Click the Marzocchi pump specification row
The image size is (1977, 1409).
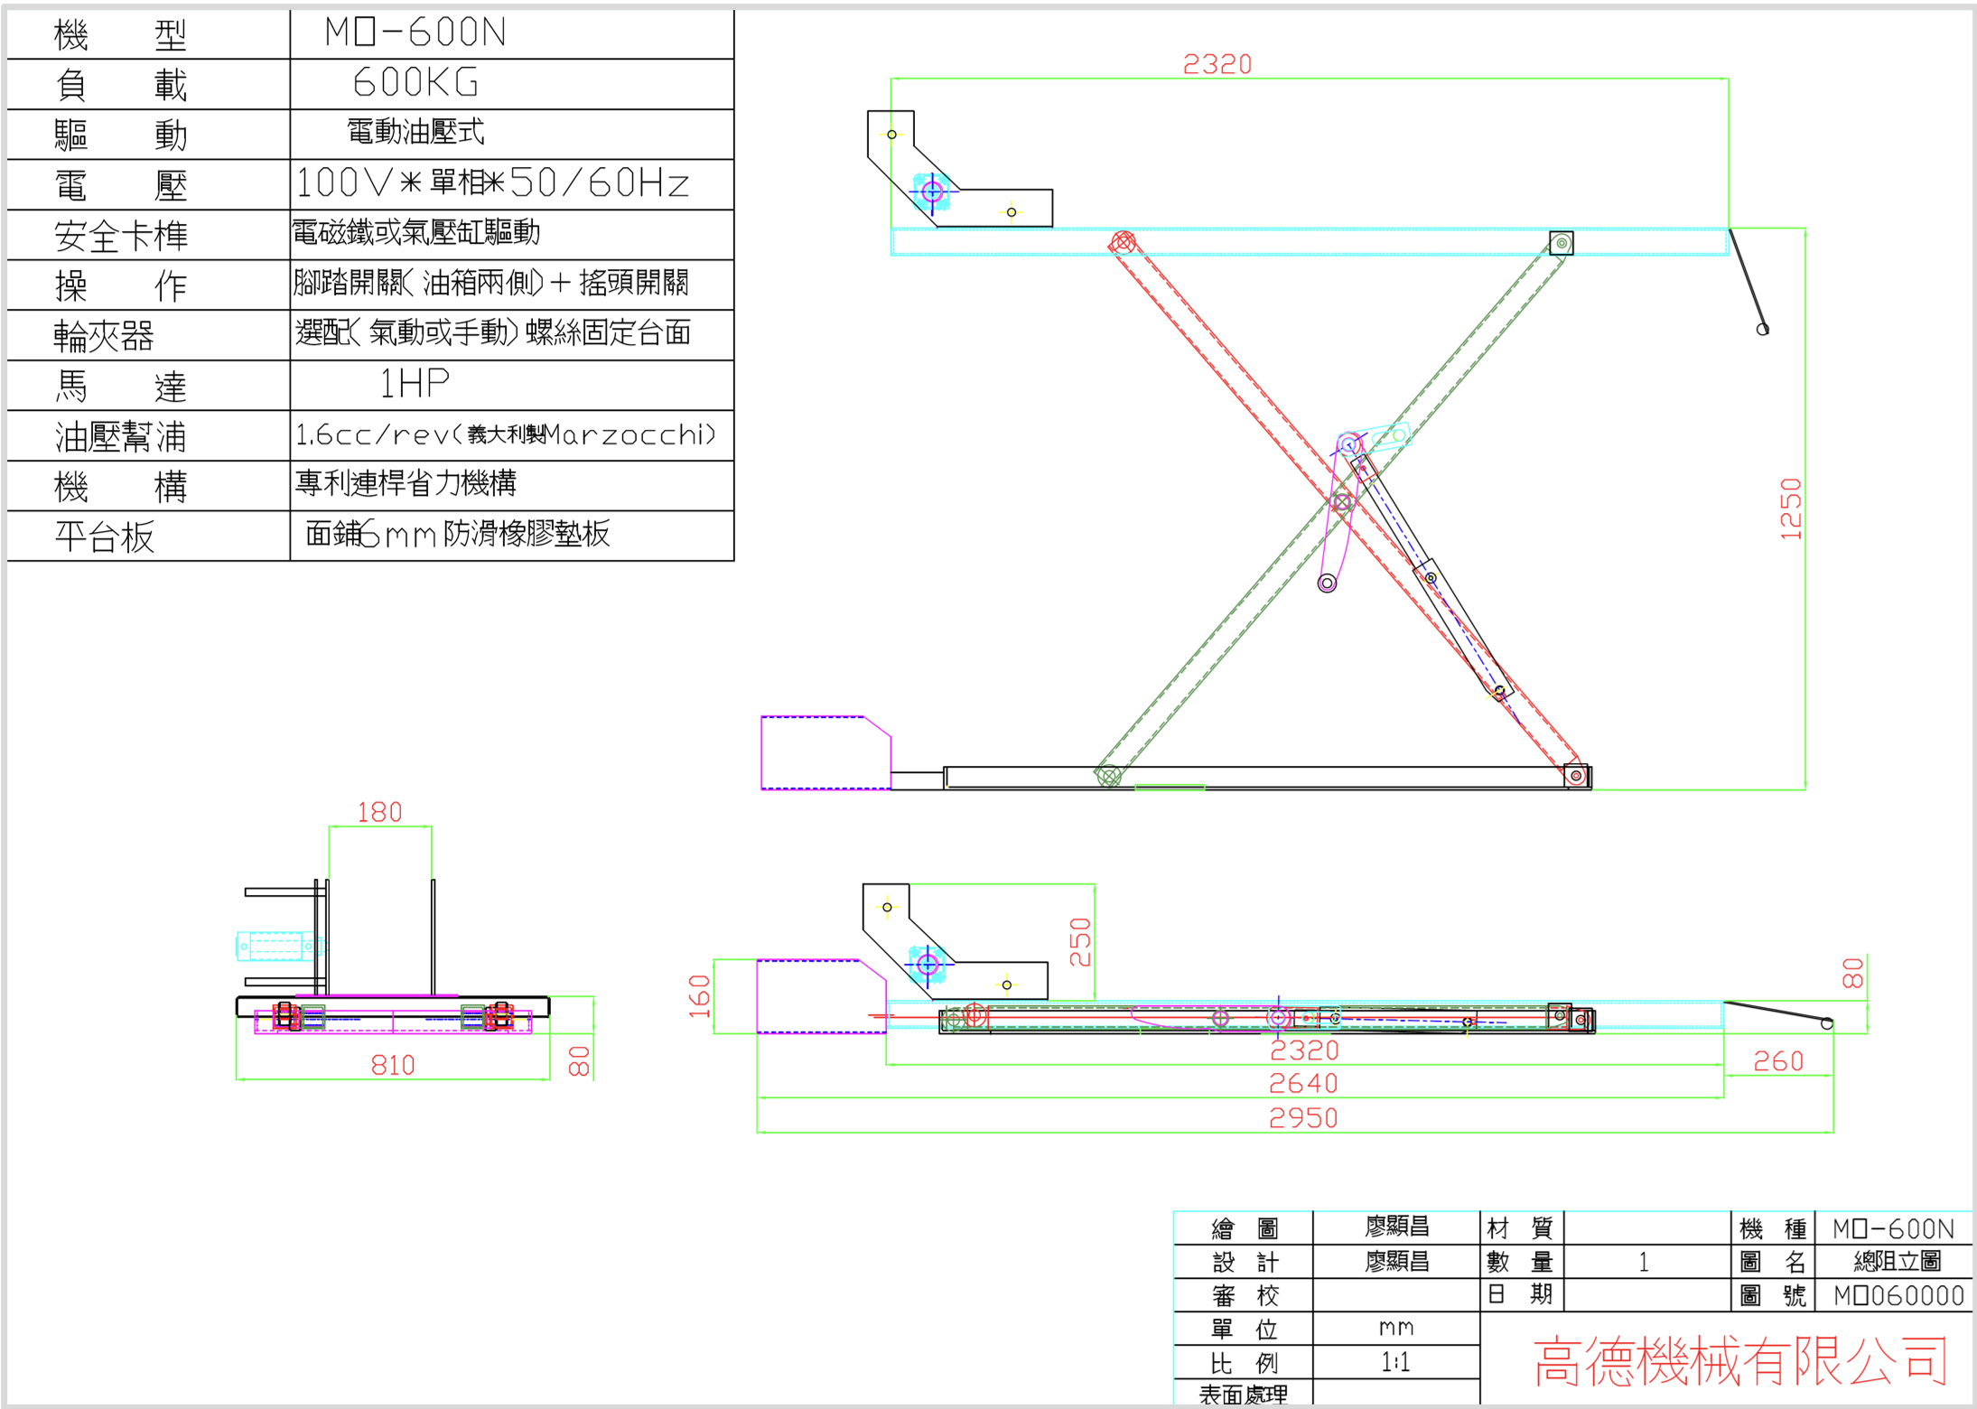click(370, 436)
